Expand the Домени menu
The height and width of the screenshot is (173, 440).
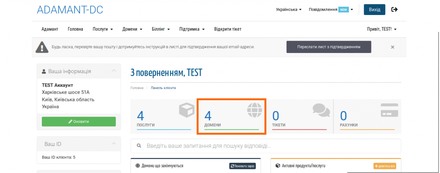[x=132, y=29]
